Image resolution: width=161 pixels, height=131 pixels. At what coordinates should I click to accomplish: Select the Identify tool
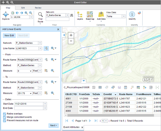pos(132,15)
